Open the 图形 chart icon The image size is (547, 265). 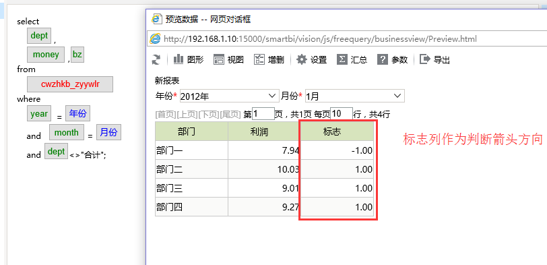pyautogui.click(x=179, y=59)
